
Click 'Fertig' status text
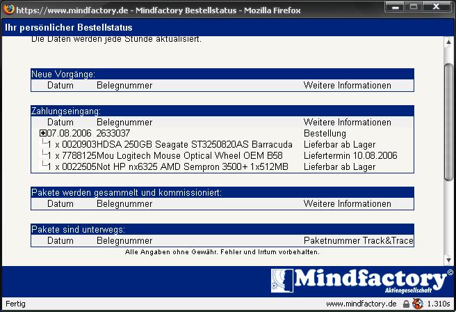[15, 304]
